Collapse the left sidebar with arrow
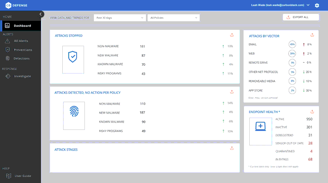The image size is (328, 183). point(41,14)
